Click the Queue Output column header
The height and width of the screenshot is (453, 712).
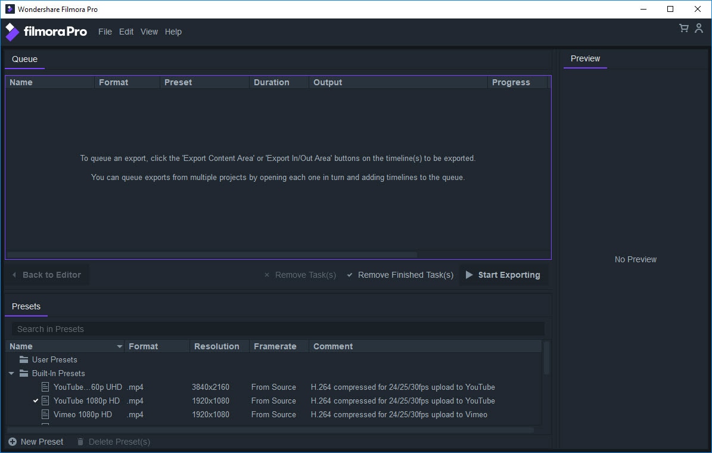[398, 82]
